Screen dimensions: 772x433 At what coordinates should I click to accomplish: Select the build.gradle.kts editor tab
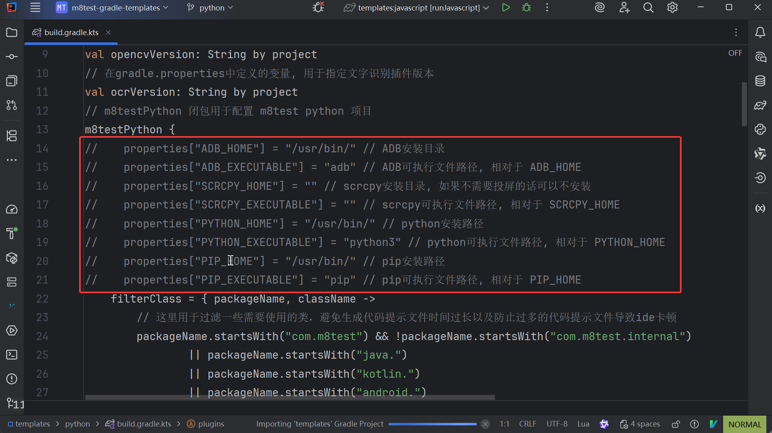(x=71, y=32)
